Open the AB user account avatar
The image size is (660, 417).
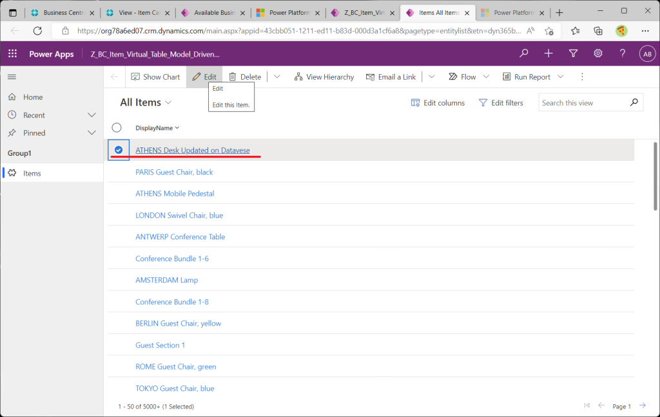pos(647,54)
